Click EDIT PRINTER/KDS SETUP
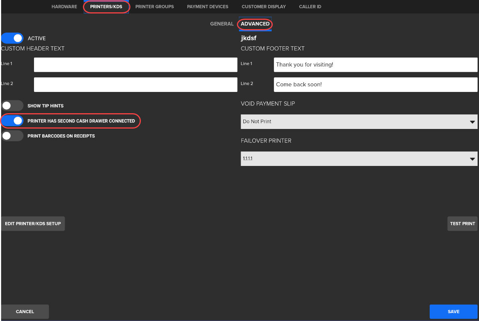Screen dimensions: 479x321 [33, 223]
